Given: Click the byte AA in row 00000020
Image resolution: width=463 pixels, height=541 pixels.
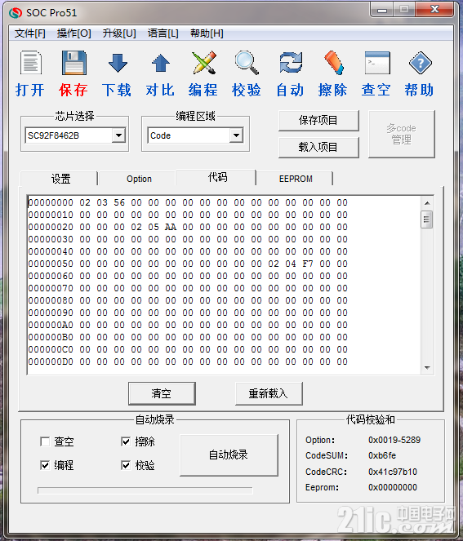Looking at the screenshot, I should pos(171,227).
